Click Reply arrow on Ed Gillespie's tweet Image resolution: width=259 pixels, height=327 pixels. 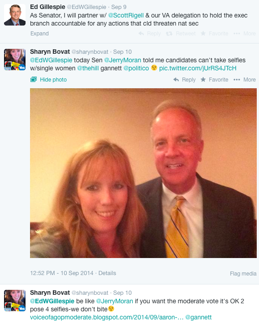tap(141, 33)
